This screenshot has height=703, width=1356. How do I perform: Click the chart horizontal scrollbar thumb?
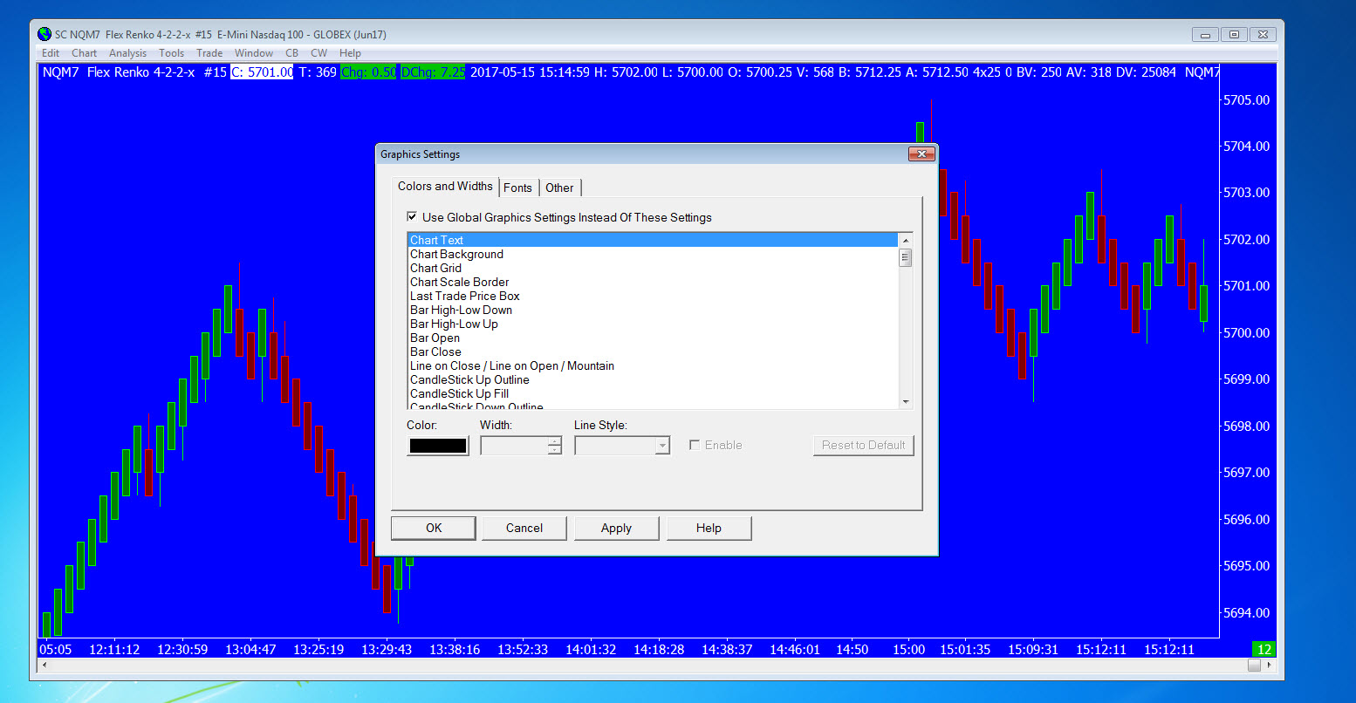1254,665
